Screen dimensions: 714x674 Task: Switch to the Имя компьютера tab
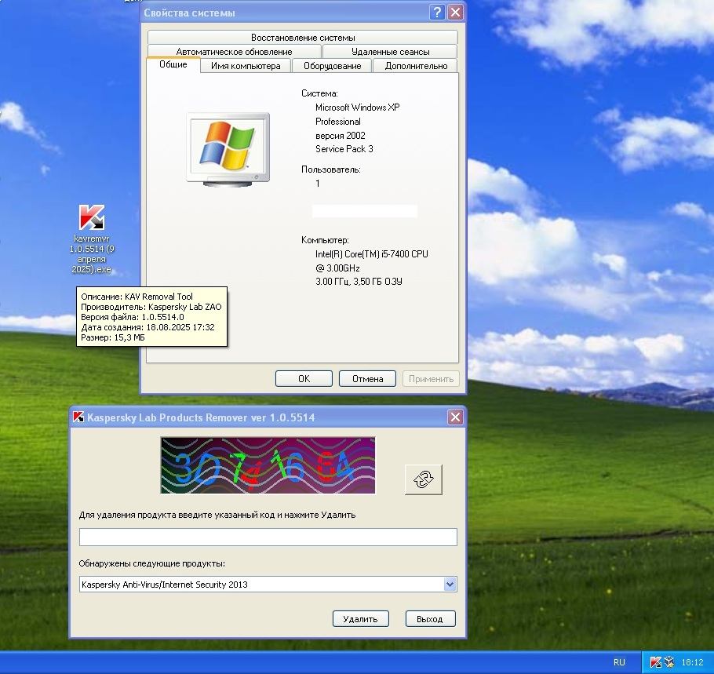[246, 66]
